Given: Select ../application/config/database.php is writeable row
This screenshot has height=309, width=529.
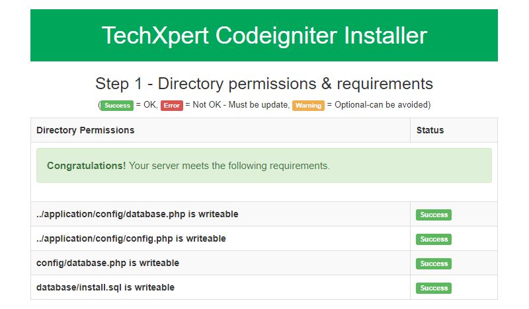Looking at the screenshot, I should (x=137, y=214).
